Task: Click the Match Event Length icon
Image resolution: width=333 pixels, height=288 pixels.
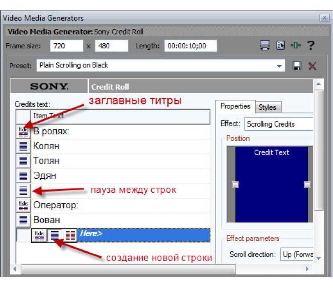Action: coord(265,45)
